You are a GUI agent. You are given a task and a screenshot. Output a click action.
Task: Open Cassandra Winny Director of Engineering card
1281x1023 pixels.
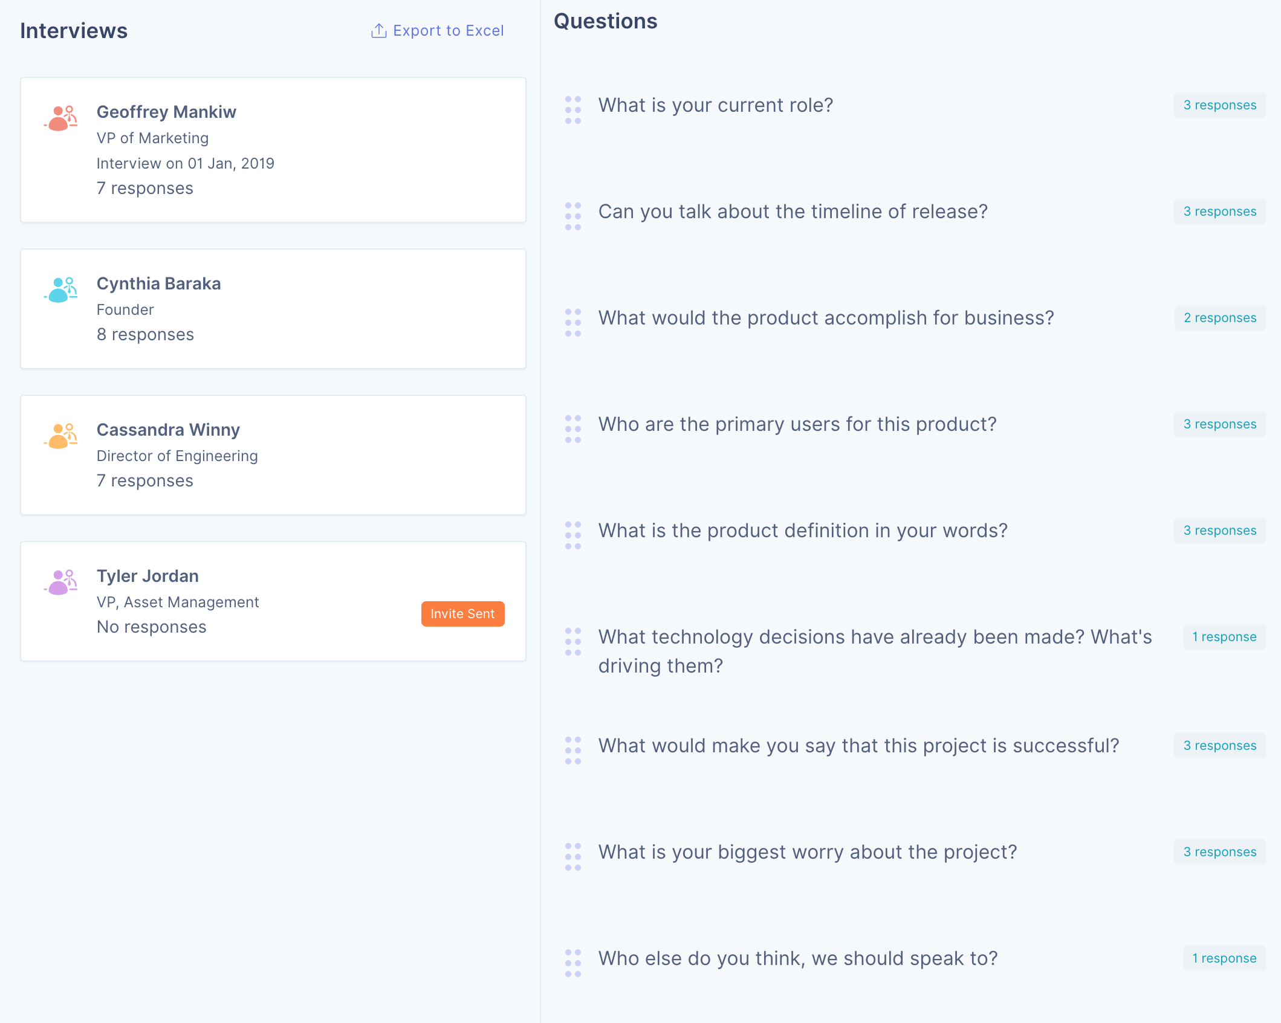[273, 455]
